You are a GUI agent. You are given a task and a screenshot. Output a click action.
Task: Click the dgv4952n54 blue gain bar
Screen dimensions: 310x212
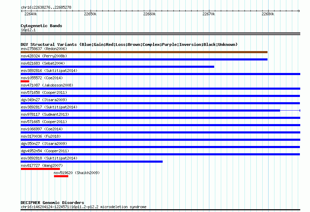[160, 154]
